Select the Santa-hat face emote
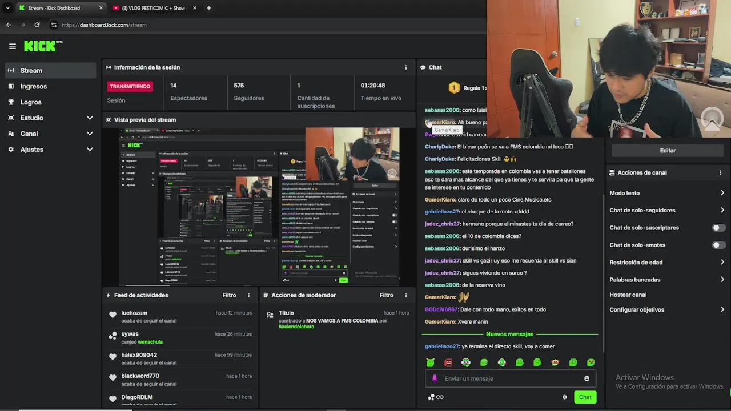Screen dimensions: 731x411 point(555,362)
